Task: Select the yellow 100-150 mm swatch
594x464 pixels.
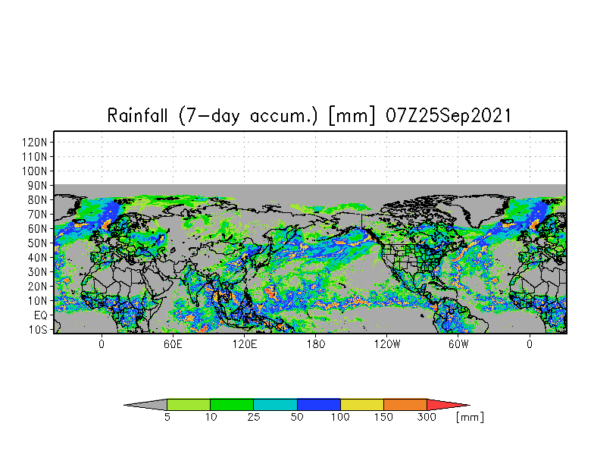Action: (x=362, y=405)
